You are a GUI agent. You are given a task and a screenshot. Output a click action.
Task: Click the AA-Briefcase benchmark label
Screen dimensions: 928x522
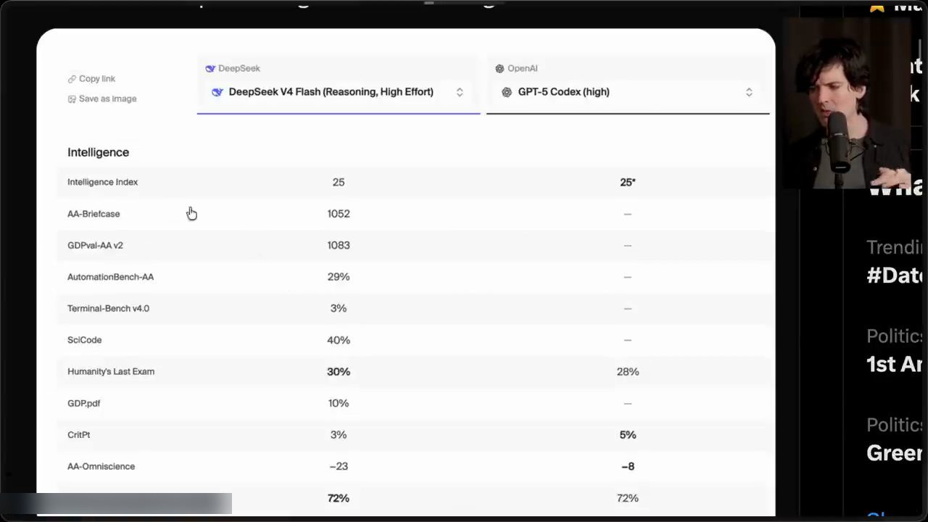pos(94,214)
